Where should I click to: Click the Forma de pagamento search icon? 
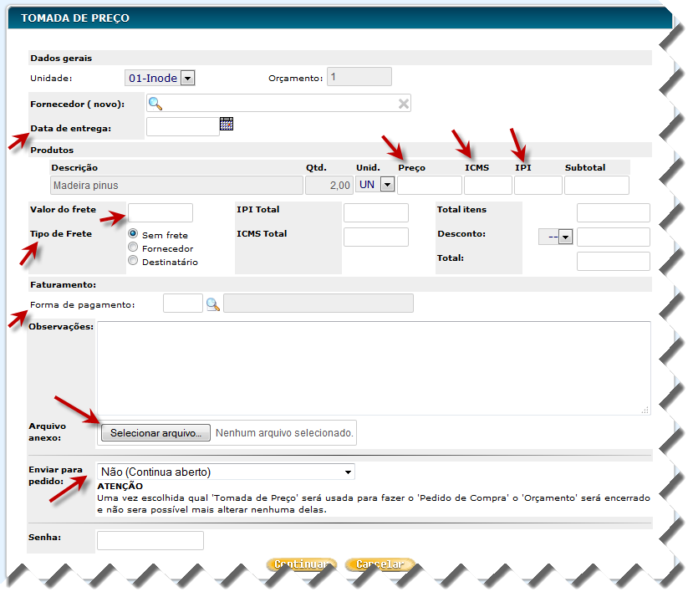point(213,305)
